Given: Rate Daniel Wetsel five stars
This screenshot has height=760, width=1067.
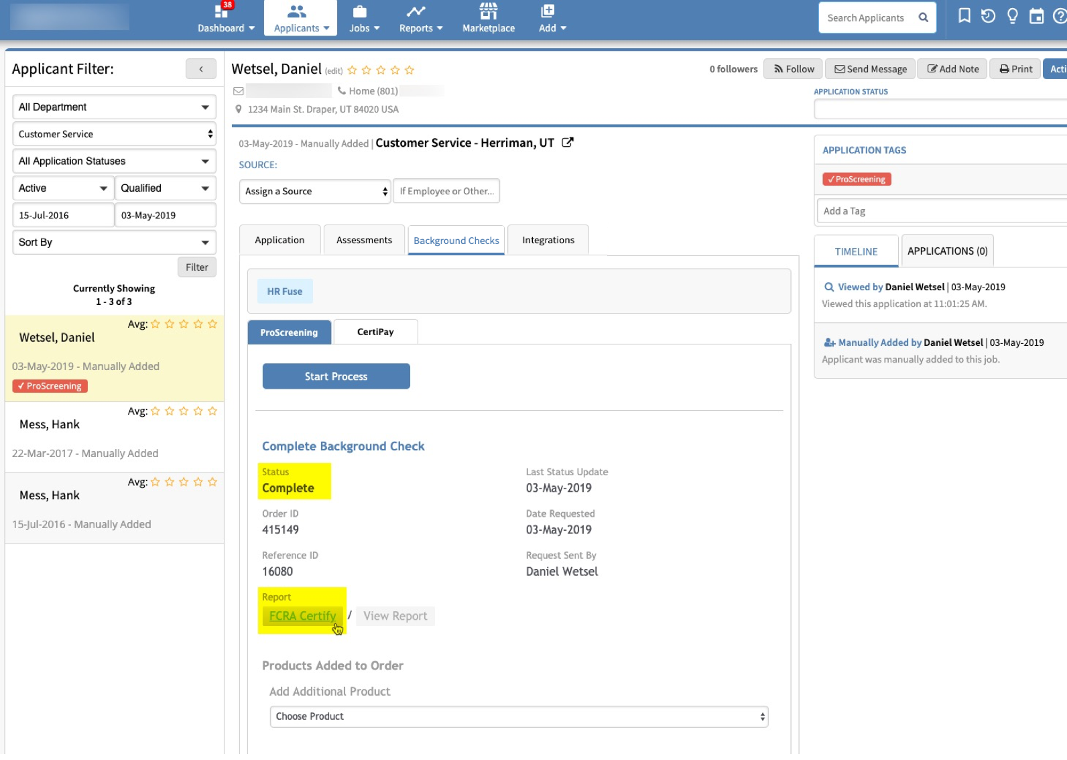Looking at the screenshot, I should [x=410, y=70].
